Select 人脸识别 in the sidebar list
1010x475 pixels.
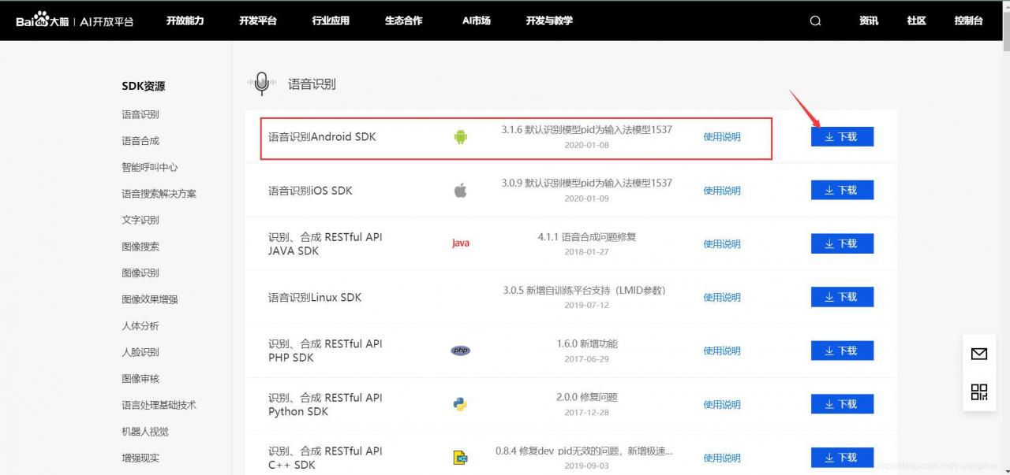(x=140, y=352)
